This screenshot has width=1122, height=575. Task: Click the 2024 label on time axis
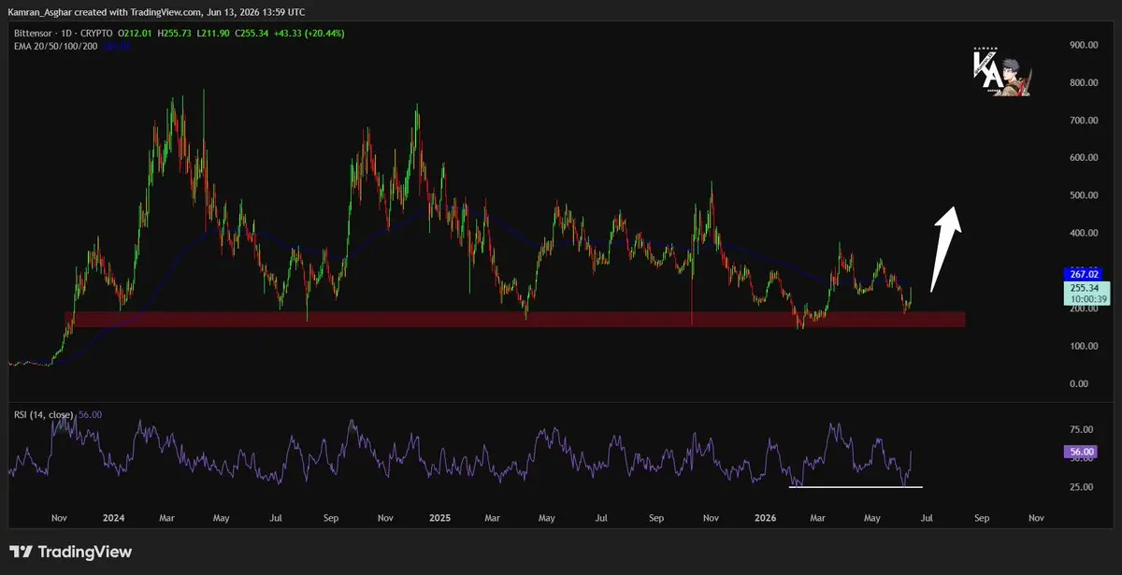point(115,517)
